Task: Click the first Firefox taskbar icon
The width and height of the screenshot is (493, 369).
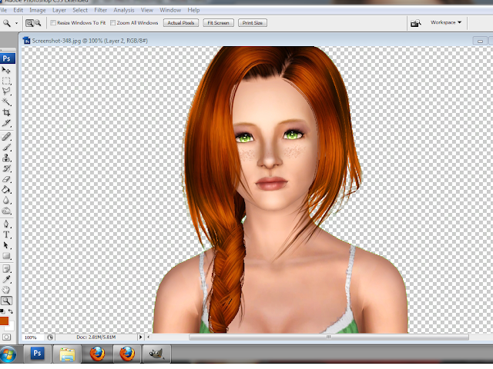Action: 98,354
